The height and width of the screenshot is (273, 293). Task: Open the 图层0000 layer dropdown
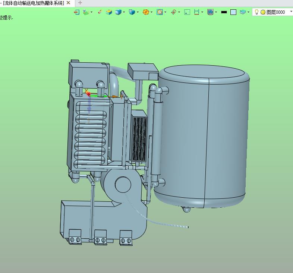coord(291,12)
